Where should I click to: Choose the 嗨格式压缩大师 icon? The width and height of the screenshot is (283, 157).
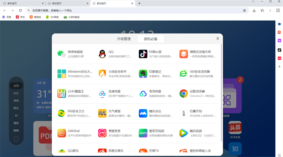[x=184, y=54]
